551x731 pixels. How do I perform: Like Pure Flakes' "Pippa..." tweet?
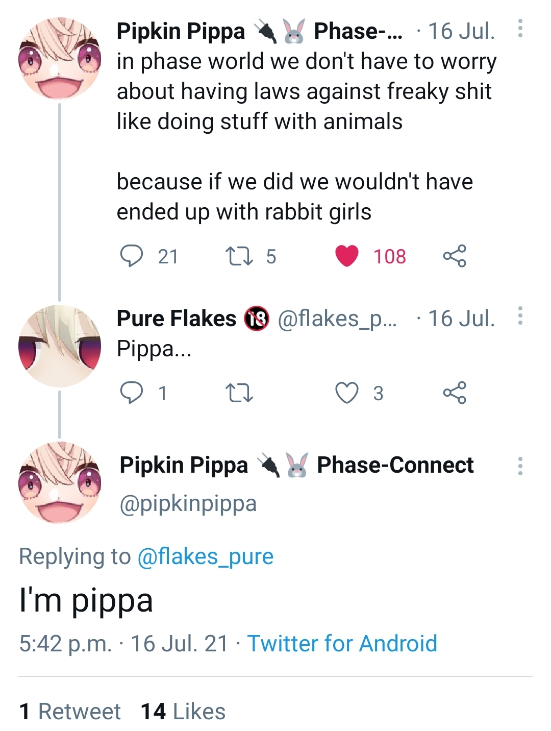pyautogui.click(x=347, y=393)
